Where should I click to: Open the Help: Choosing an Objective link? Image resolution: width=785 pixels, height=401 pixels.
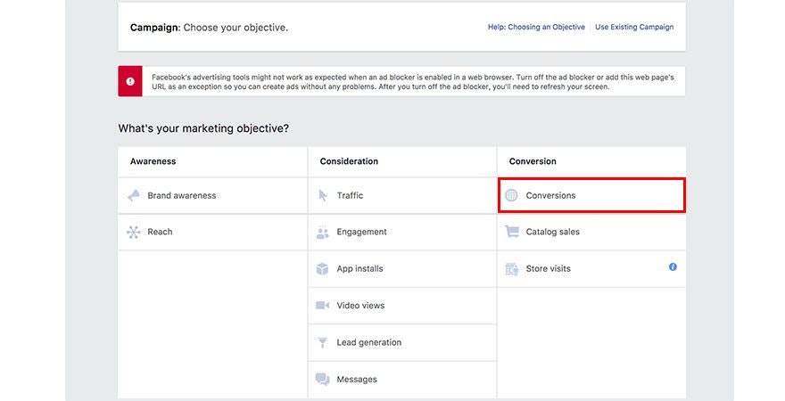pyautogui.click(x=536, y=28)
